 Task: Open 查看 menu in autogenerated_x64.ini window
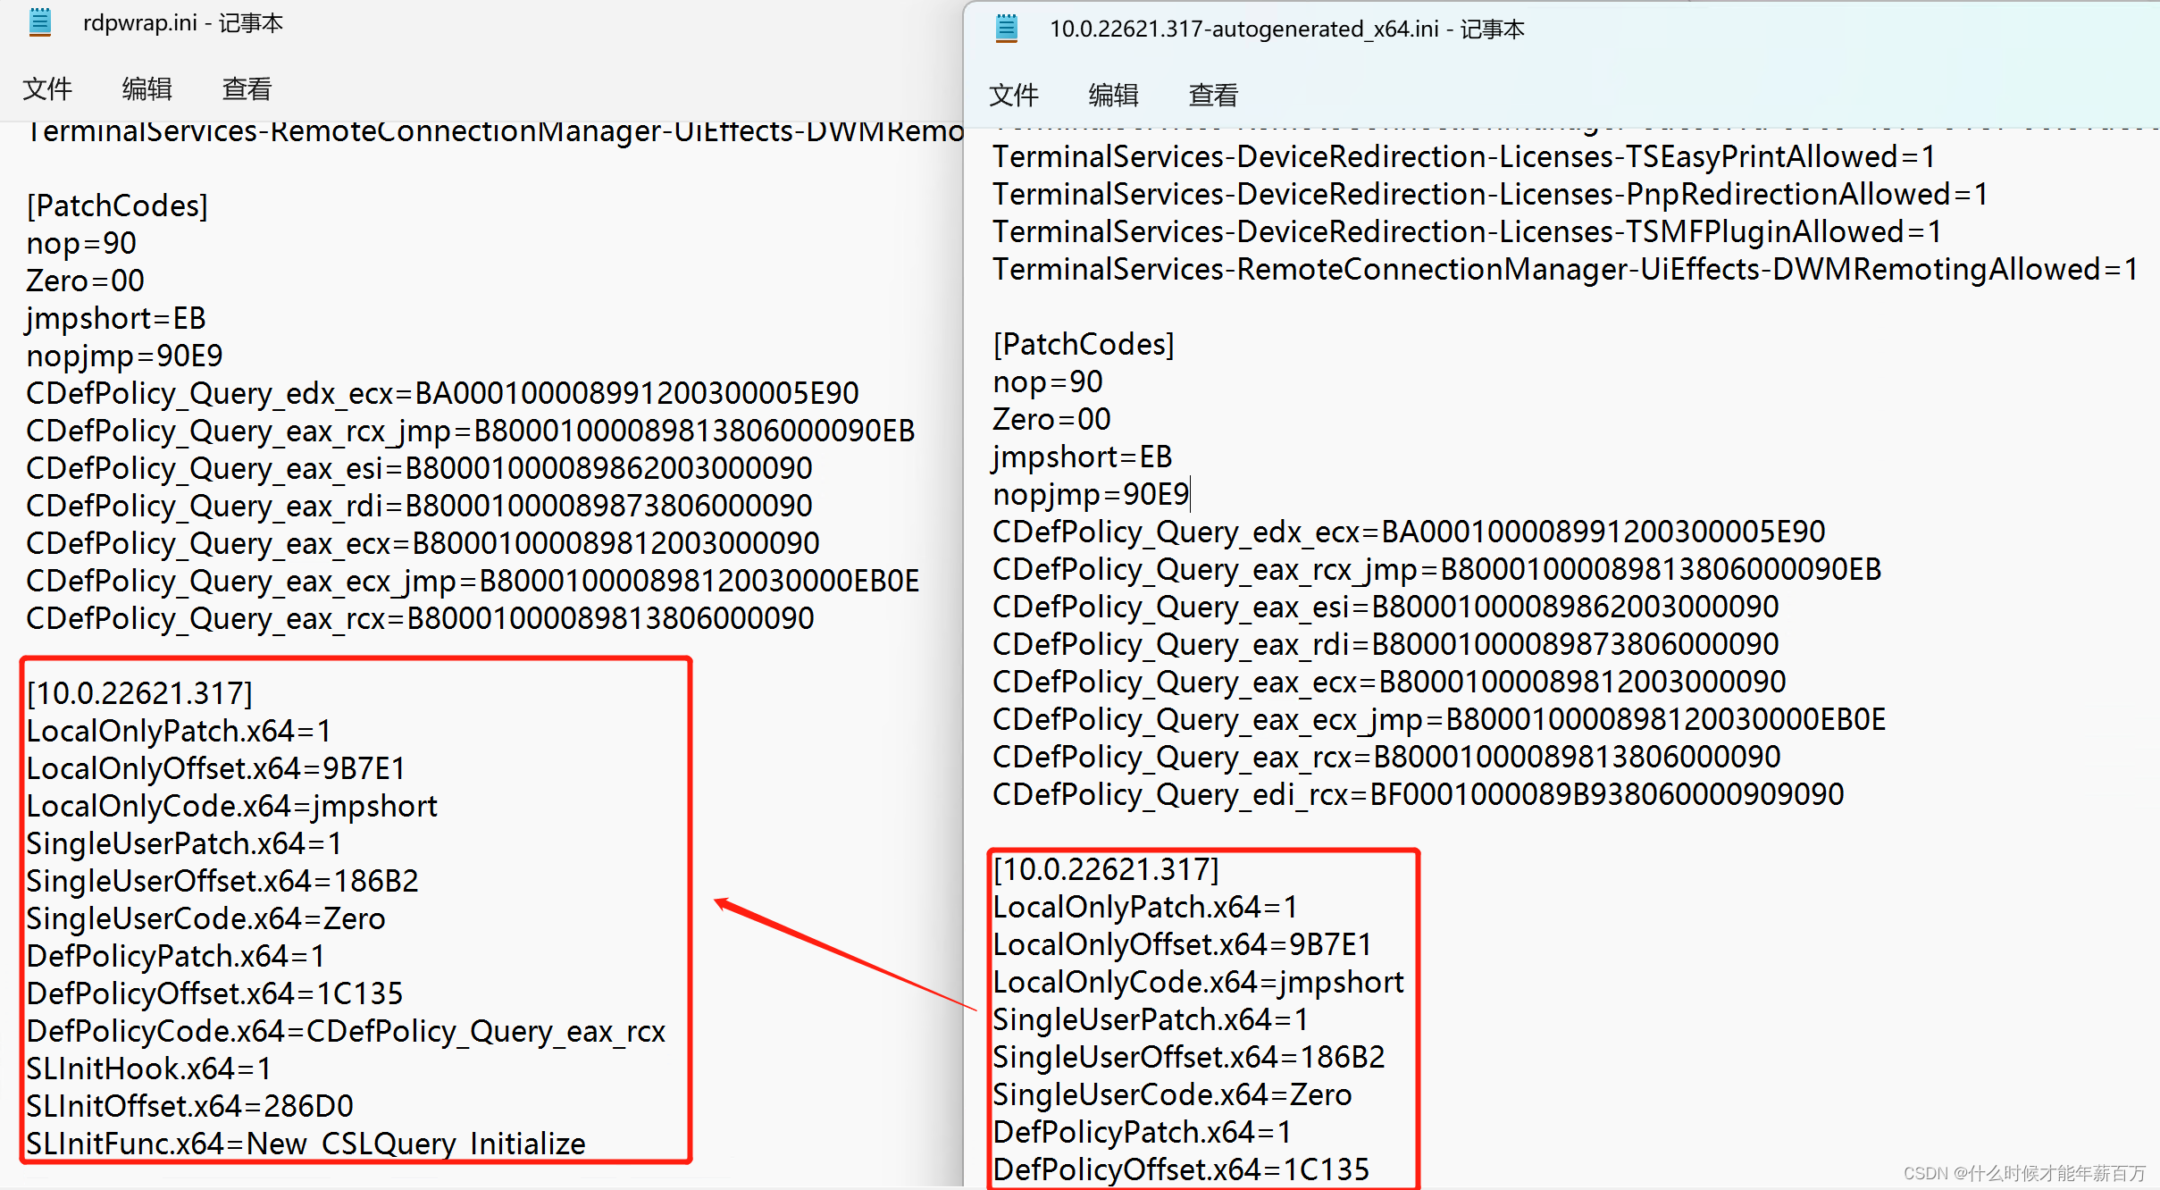(x=1213, y=95)
